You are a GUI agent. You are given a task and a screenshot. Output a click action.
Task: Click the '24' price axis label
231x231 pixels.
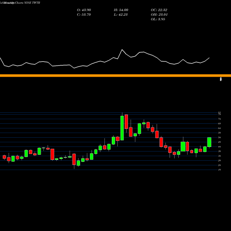point(219,165)
